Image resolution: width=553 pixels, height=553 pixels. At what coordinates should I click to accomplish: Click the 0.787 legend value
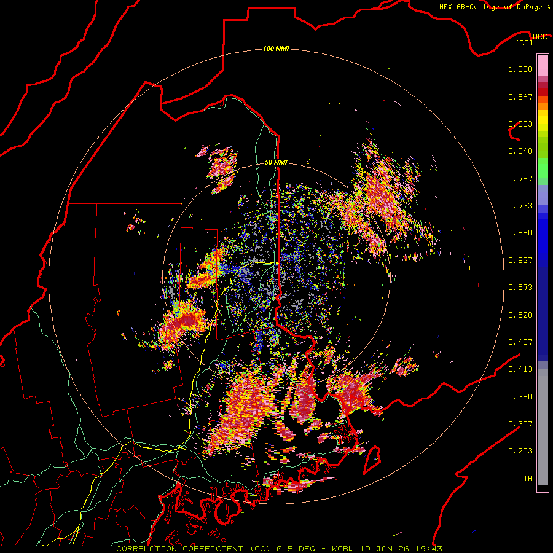pos(520,178)
